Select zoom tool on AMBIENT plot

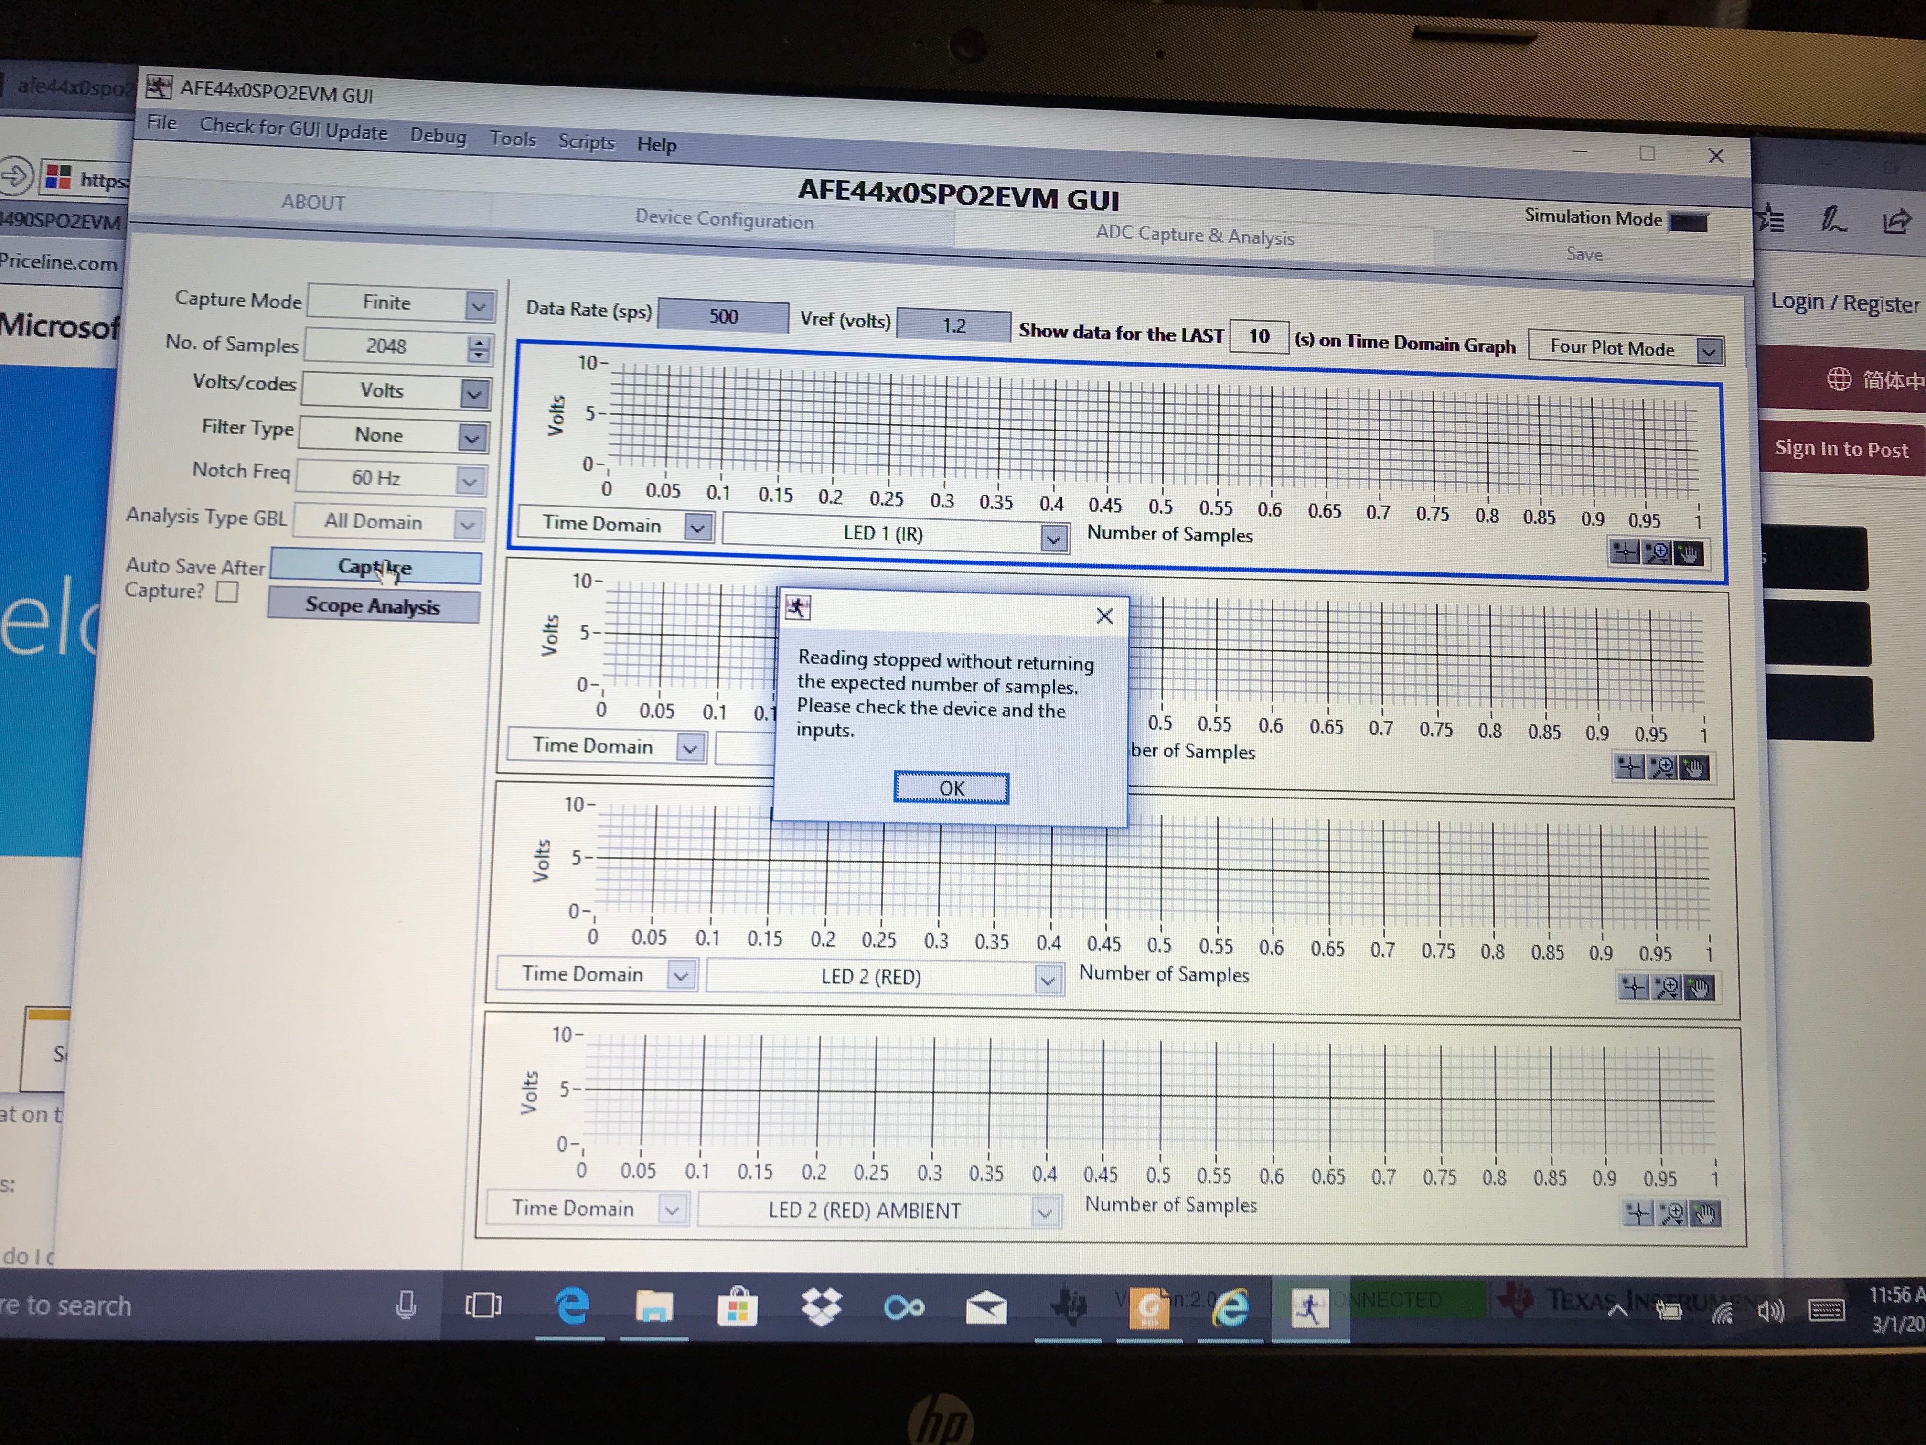(1672, 1213)
